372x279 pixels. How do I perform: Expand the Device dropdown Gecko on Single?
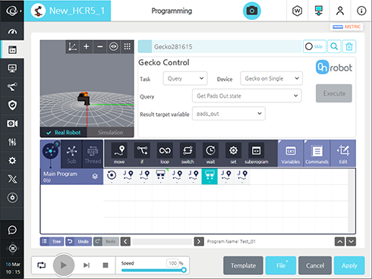tap(271, 78)
